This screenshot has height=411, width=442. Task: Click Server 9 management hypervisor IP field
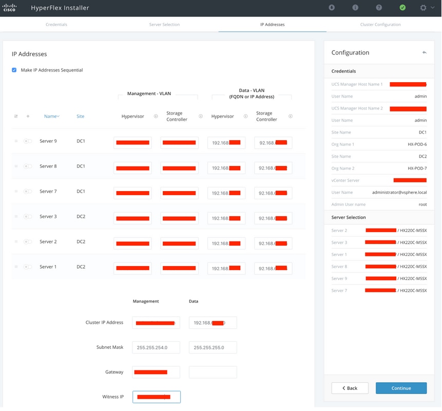click(132, 143)
